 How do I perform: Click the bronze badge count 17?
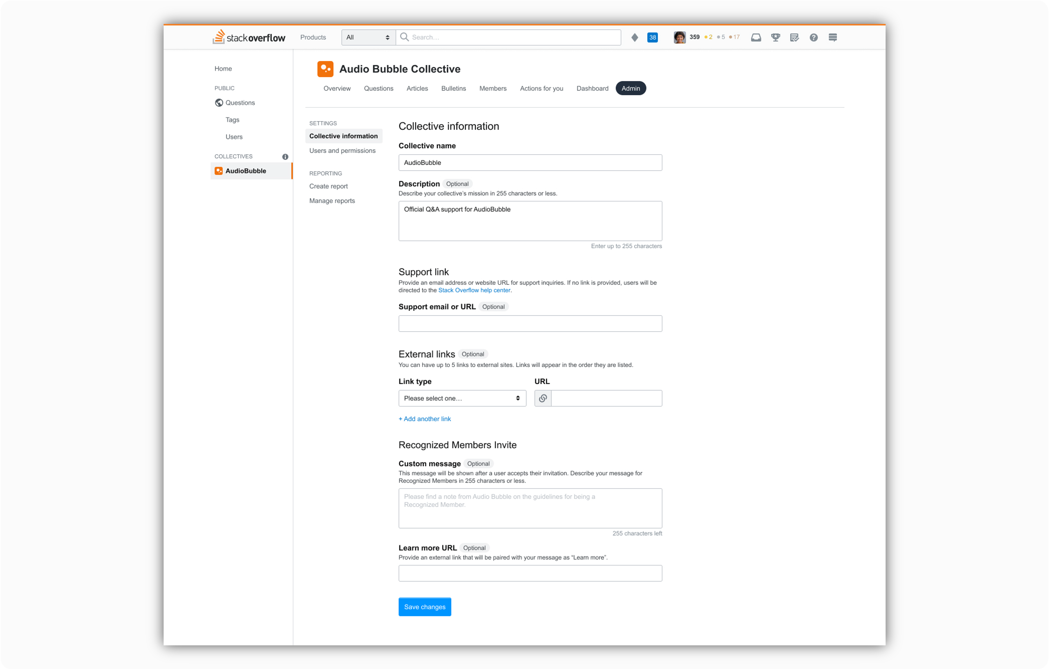[735, 37]
